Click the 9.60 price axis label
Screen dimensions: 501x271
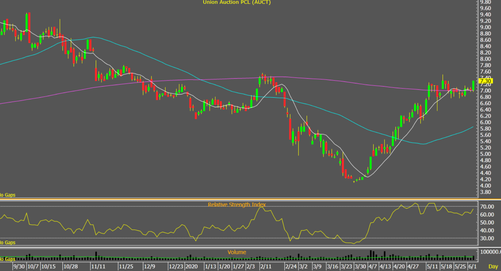[x=485, y=8]
